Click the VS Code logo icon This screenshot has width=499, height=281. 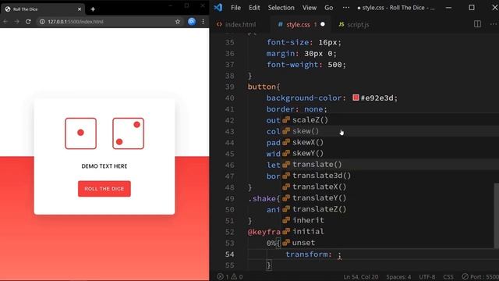point(218,8)
